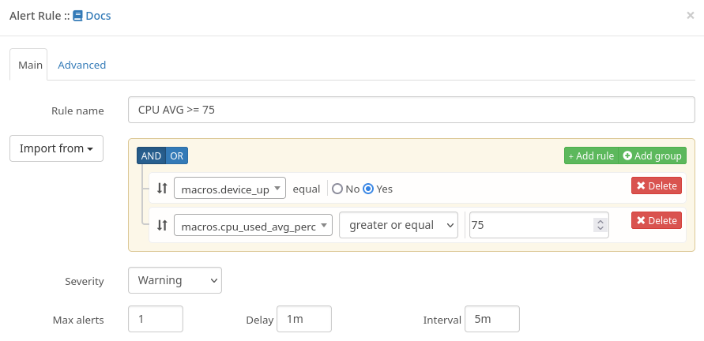
Task: Click the Docs book icon in header
Action: [x=77, y=16]
